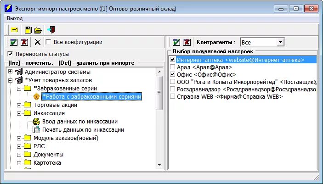The width and height of the screenshot is (323, 184).
Task: Click the Картотека folder icon
Action: pos(28,162)
